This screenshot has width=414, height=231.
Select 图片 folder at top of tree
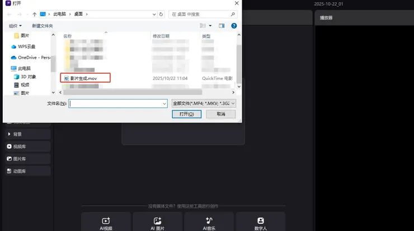[x=21, y=35]
